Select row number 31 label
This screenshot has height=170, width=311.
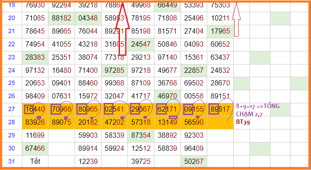coord(11,161)
